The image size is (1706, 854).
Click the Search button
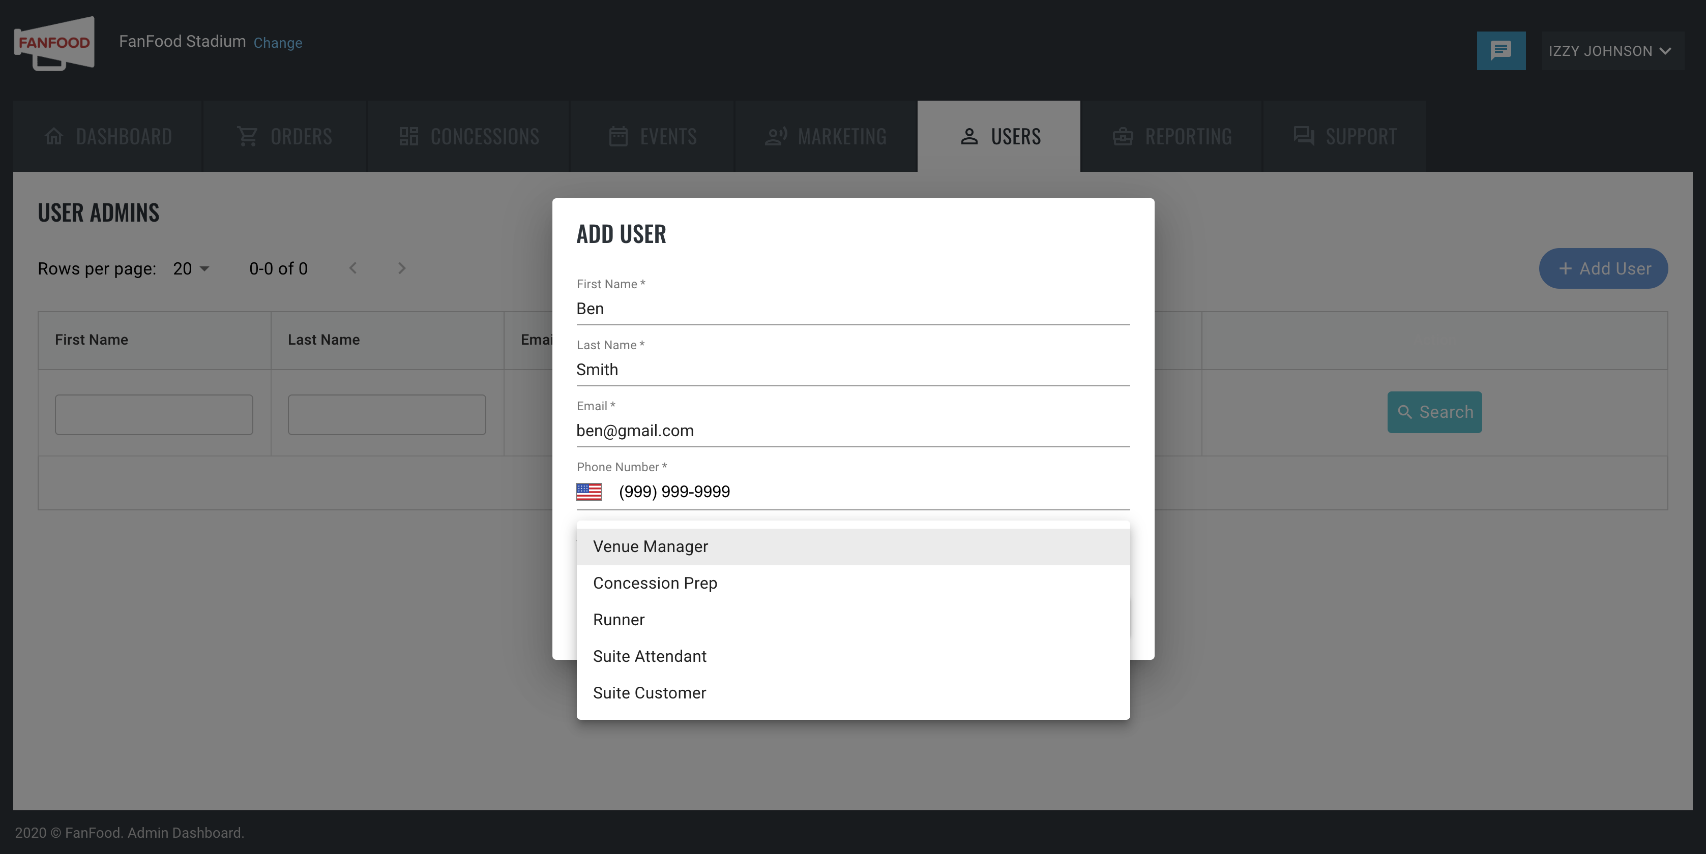[1434, 412]
